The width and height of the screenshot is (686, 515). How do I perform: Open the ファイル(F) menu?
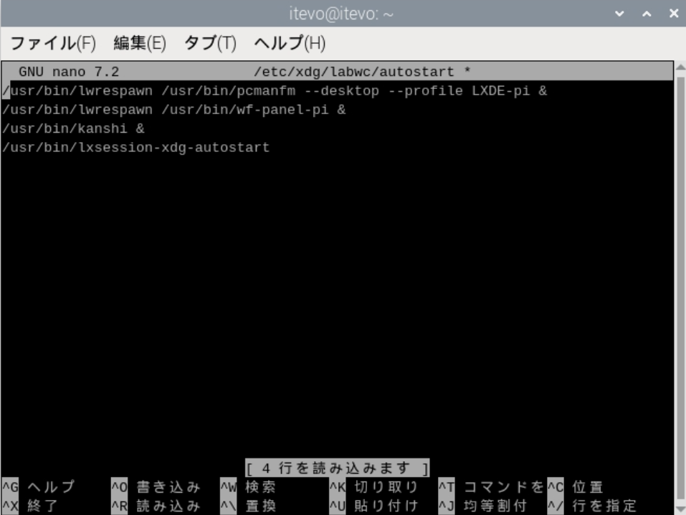click(52, 44)
